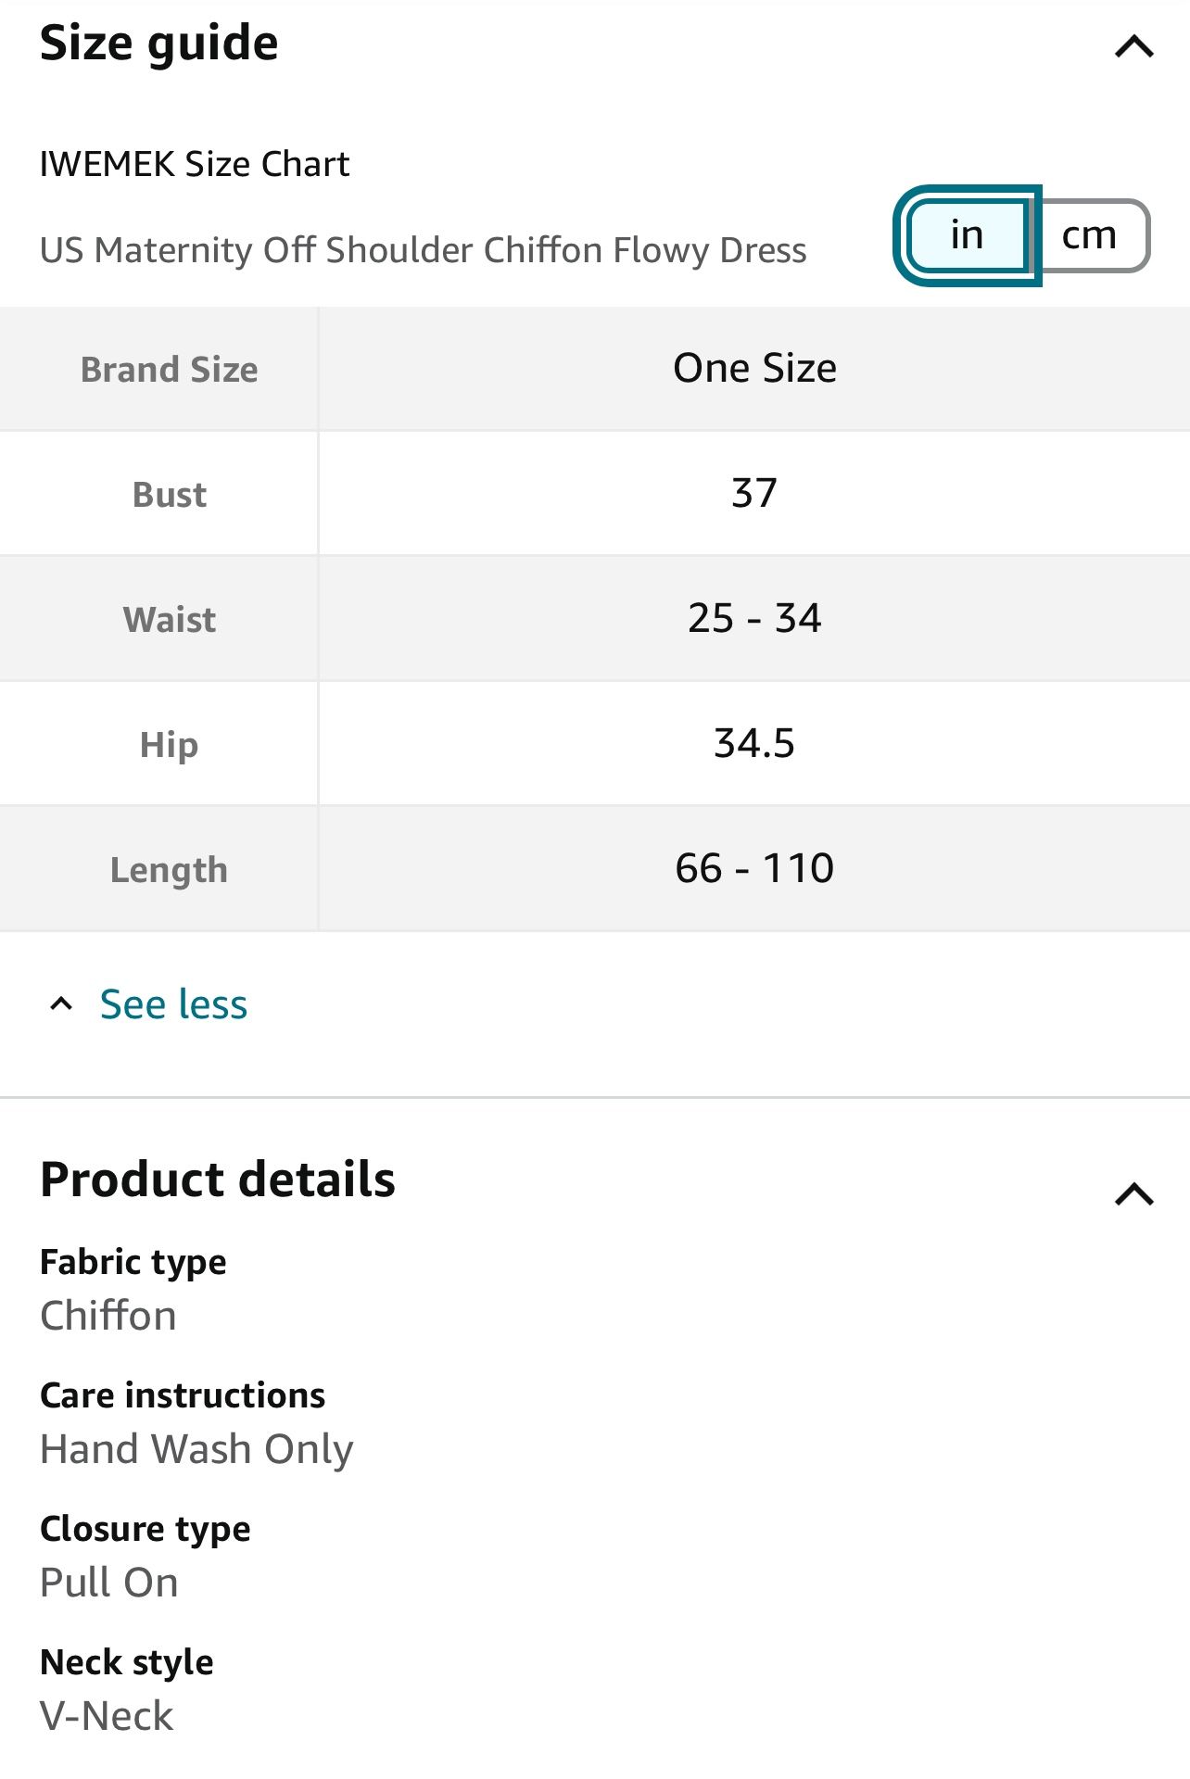Click the Brand Size row header
This screenshot has width=1190, height=1779.
[169, 370]
